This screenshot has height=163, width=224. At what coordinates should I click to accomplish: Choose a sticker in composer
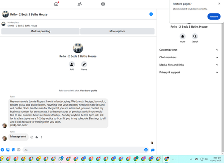click(x=13, y=150)
